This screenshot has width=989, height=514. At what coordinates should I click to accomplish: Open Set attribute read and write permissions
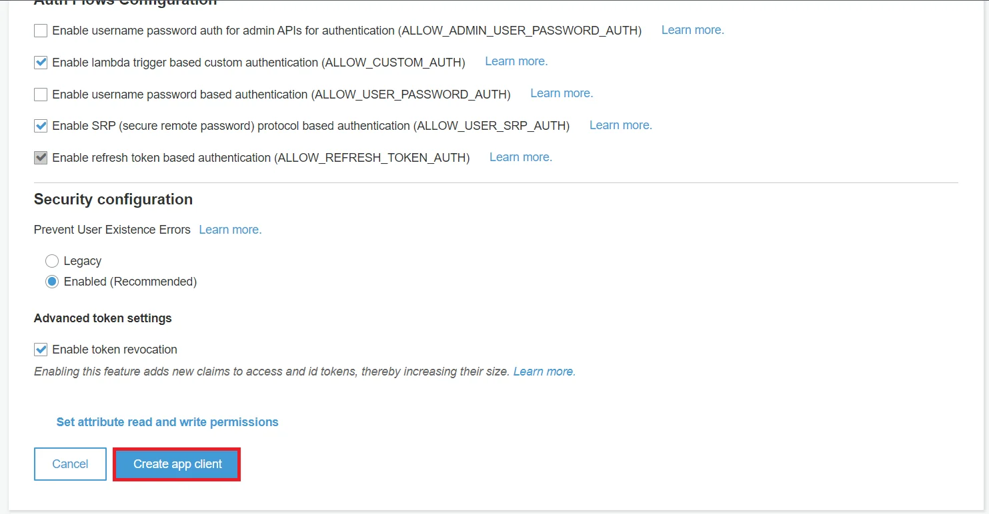(x=167, y=422)
